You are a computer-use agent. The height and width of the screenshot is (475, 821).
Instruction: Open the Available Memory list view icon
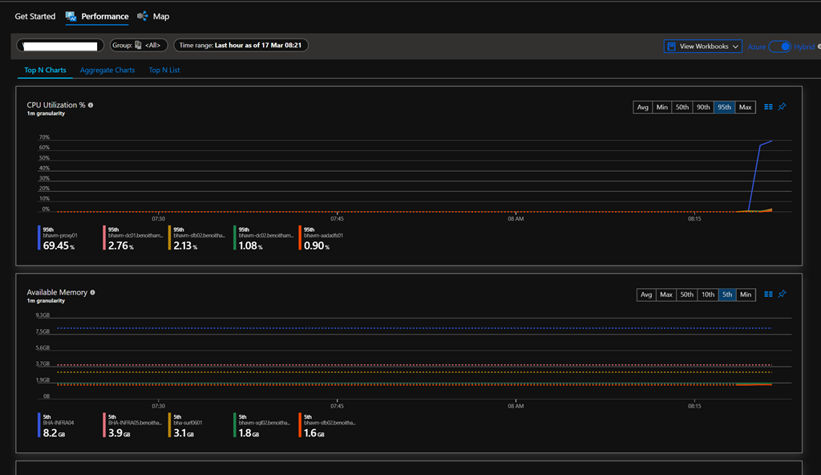coord(768,294)
